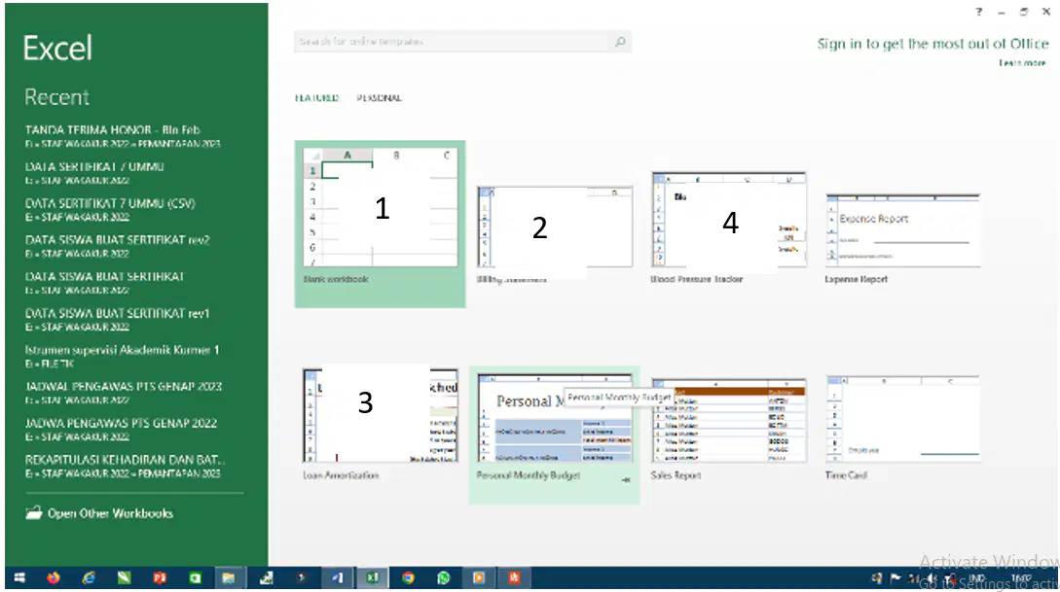
Task: Launch Internet Explorer from the taskbar
Action: [89, 577]
